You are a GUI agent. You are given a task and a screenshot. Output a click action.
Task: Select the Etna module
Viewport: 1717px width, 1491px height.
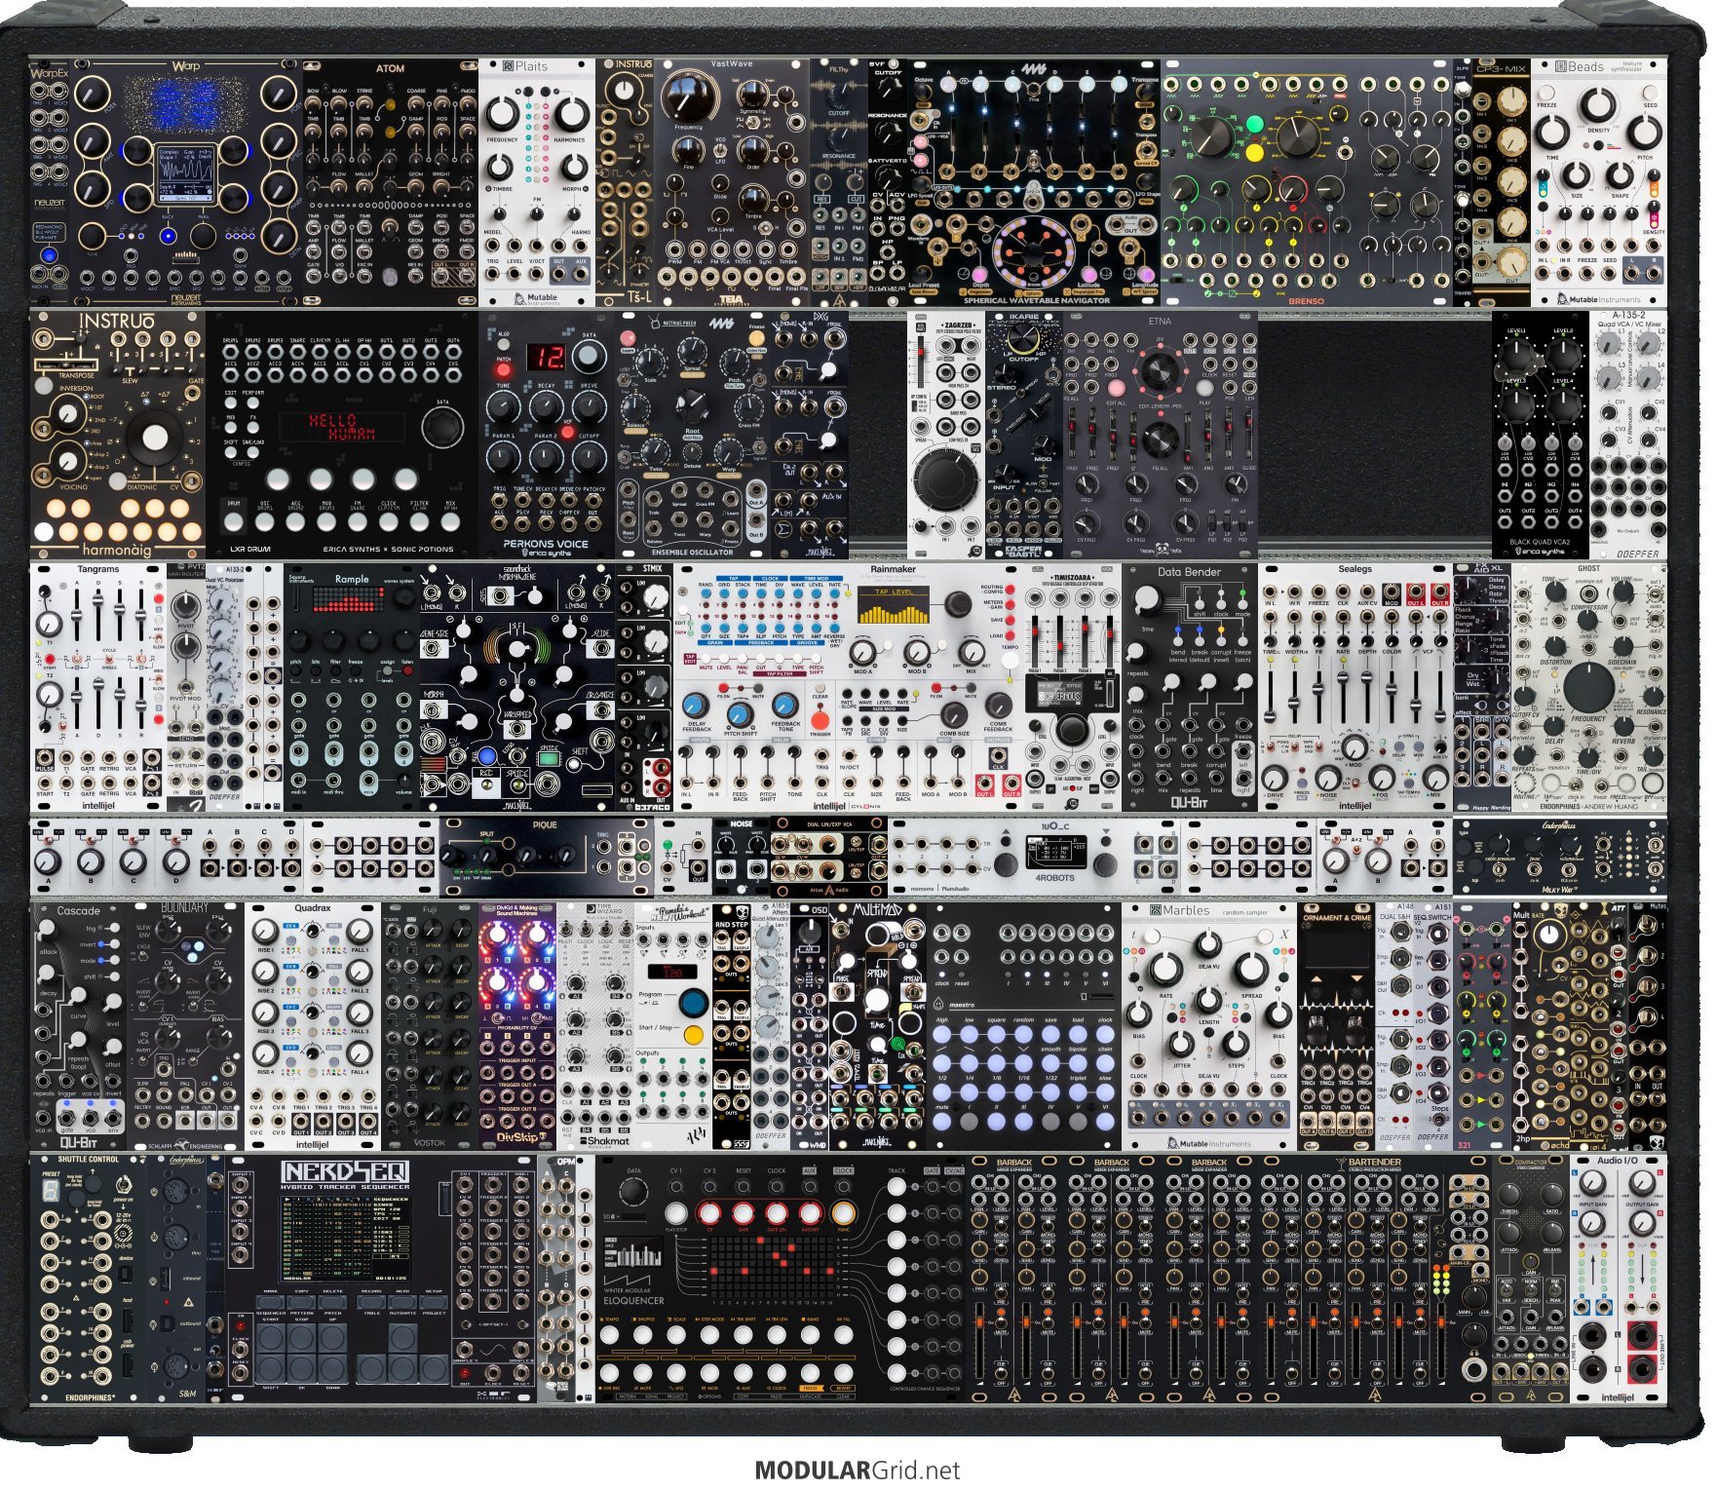point(1161,435)
